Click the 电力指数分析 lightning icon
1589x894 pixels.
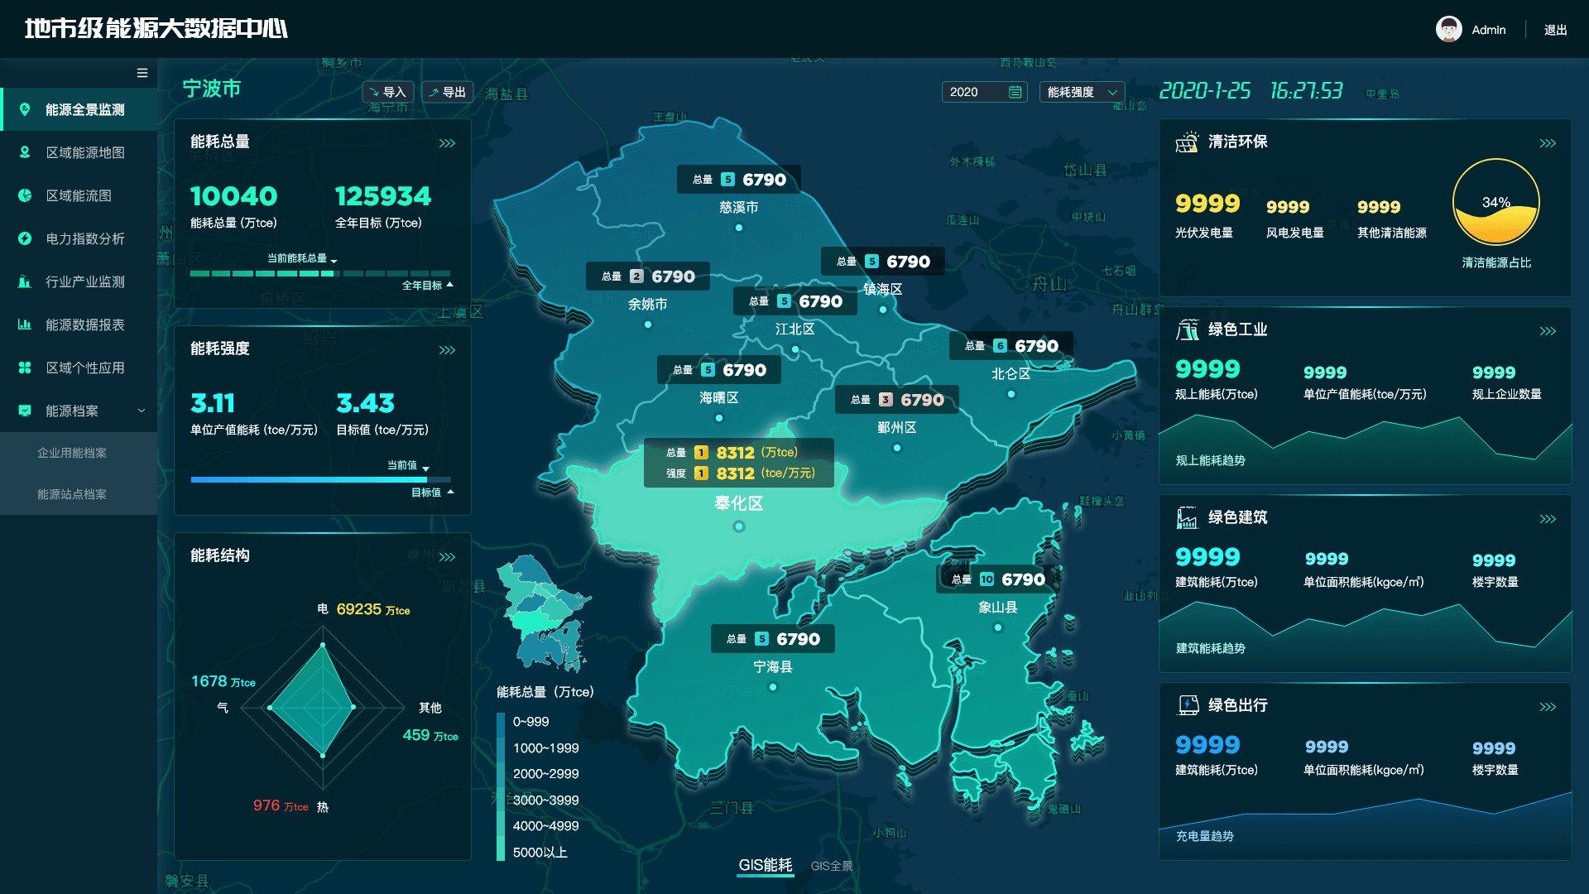(25, 238)
